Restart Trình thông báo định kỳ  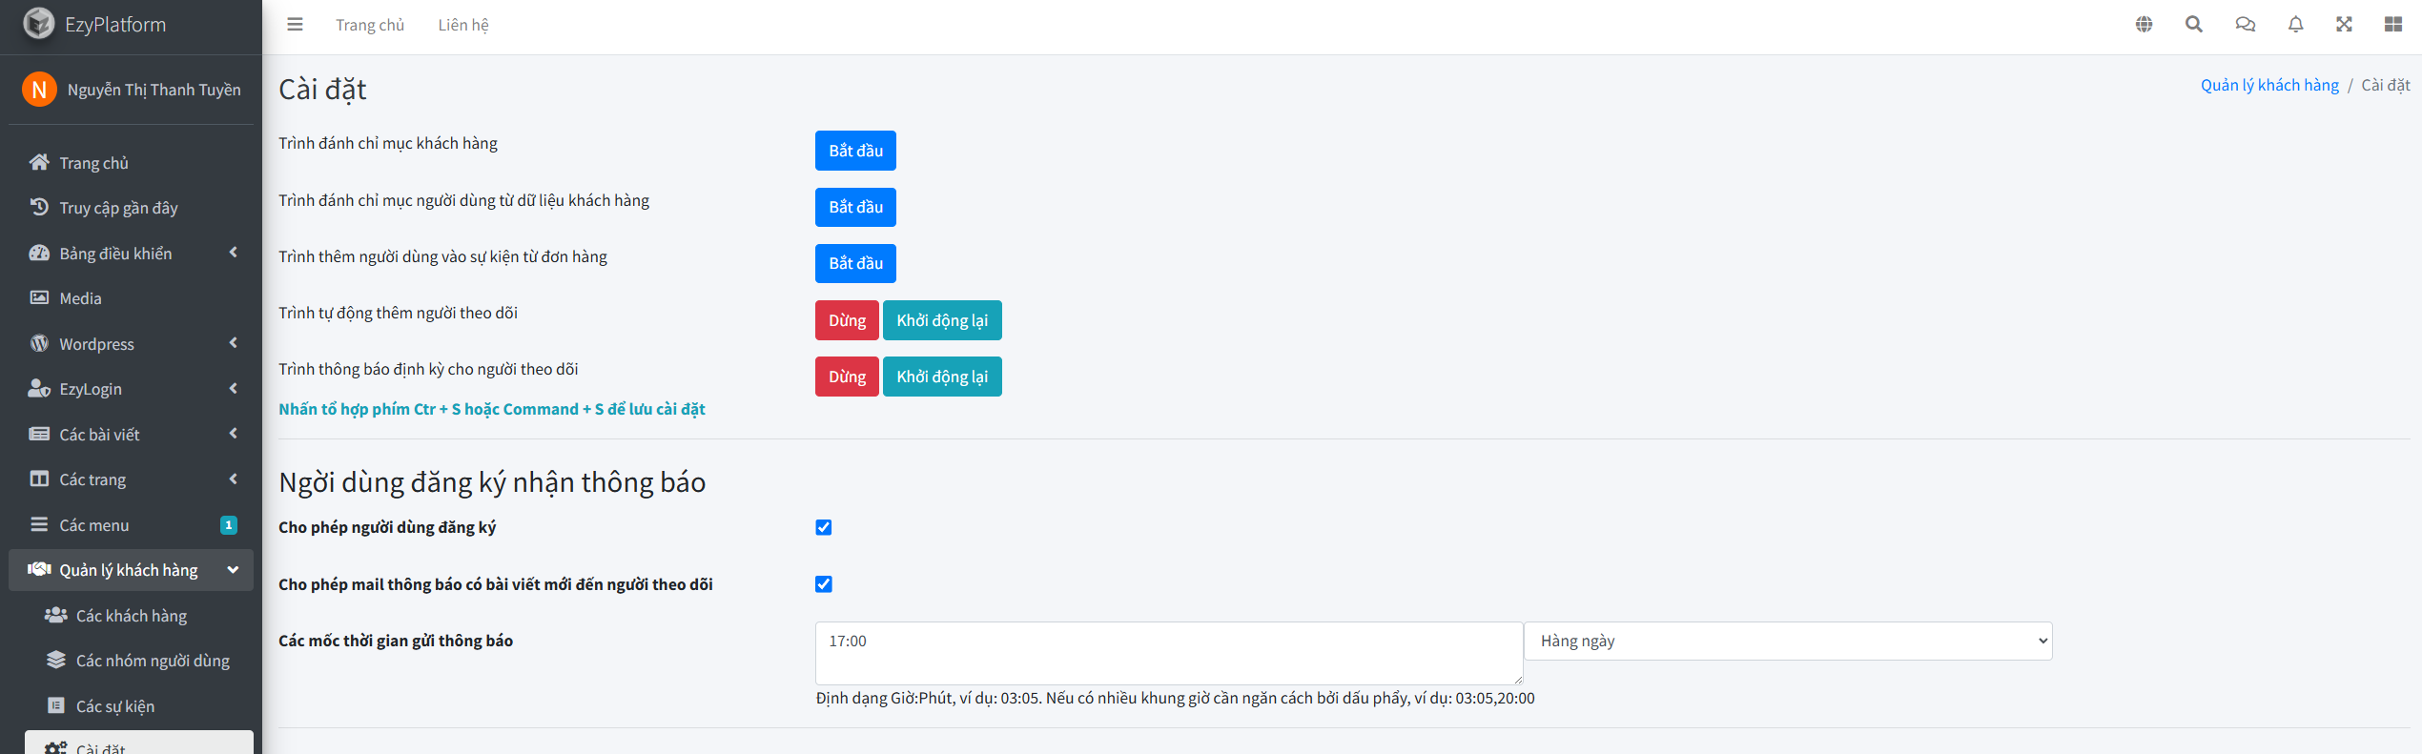coord(942,377)
